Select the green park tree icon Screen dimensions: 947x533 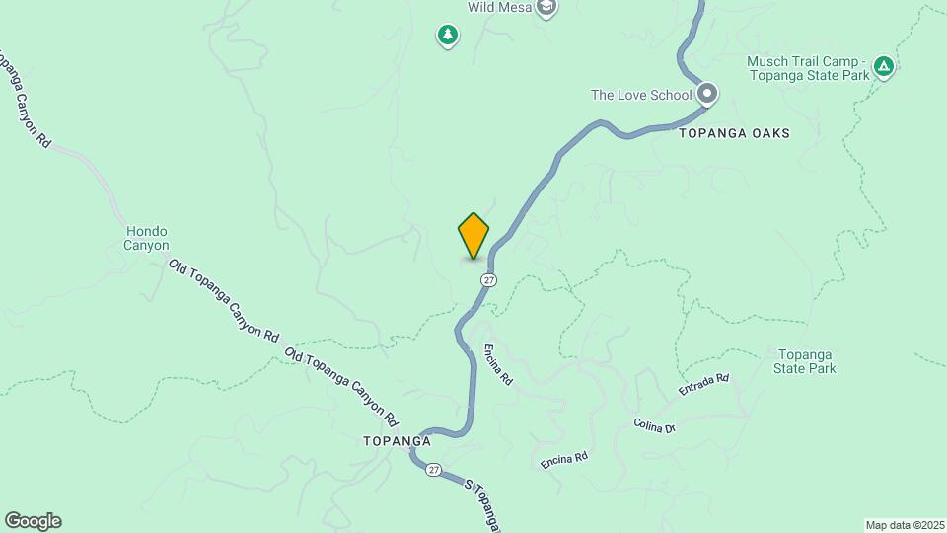click(x=448, y=36)
